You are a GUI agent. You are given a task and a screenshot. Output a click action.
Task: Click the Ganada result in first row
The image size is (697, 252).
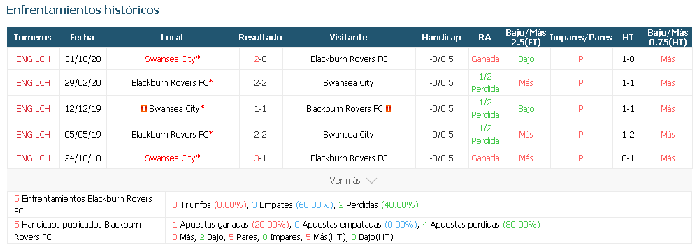[x=485, y=59]
